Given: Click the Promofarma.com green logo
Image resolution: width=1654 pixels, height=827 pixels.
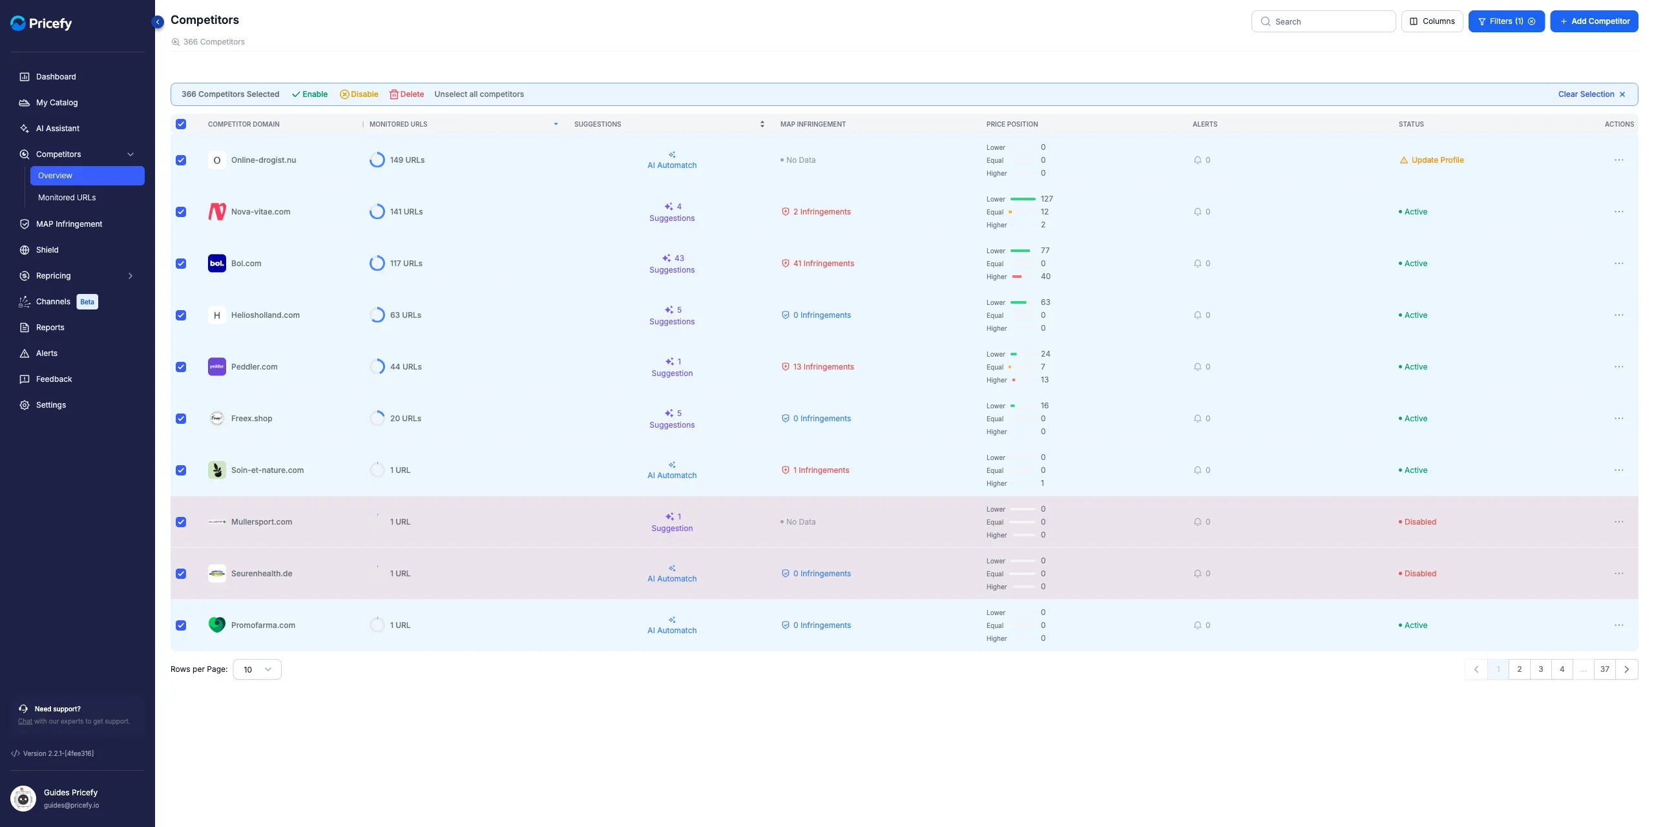Looking at the screenshot, I should (217, 625).
